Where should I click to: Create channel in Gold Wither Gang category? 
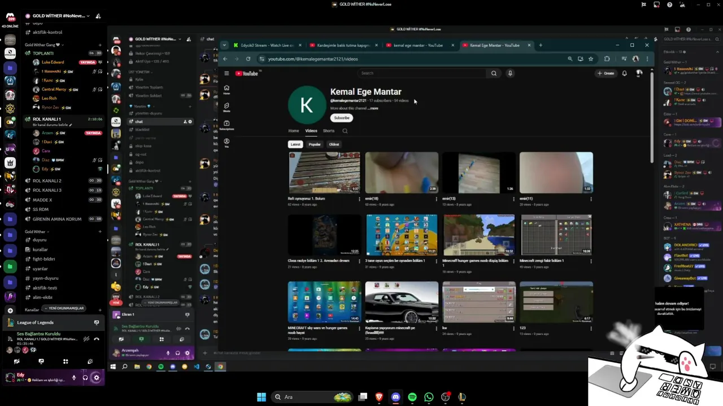coord(100,45)
